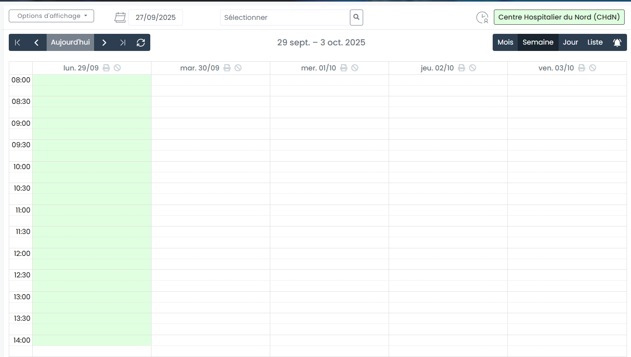Open the notifications bell

617,43
